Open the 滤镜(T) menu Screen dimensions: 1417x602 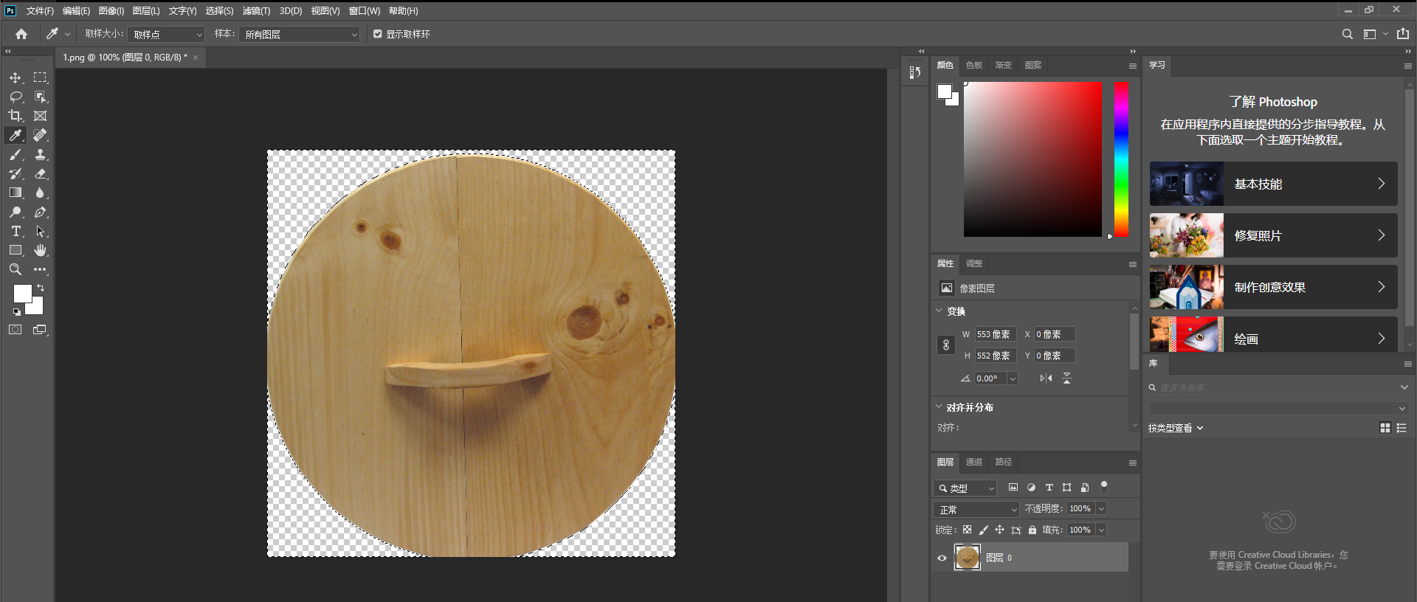[x=256, y=11]
